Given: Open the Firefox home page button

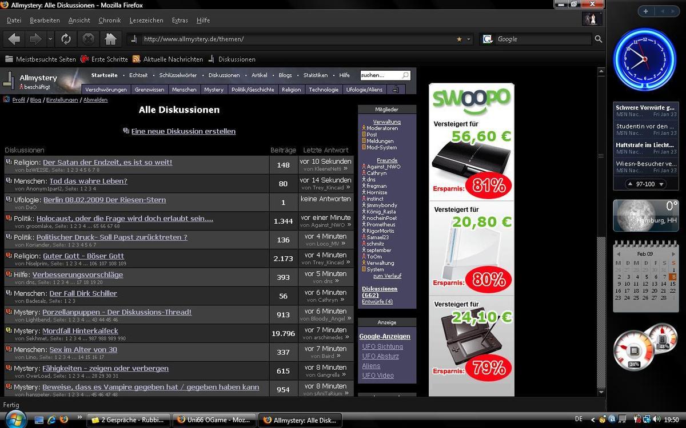Looking at the screenshot, I should (x=110, y=39).
